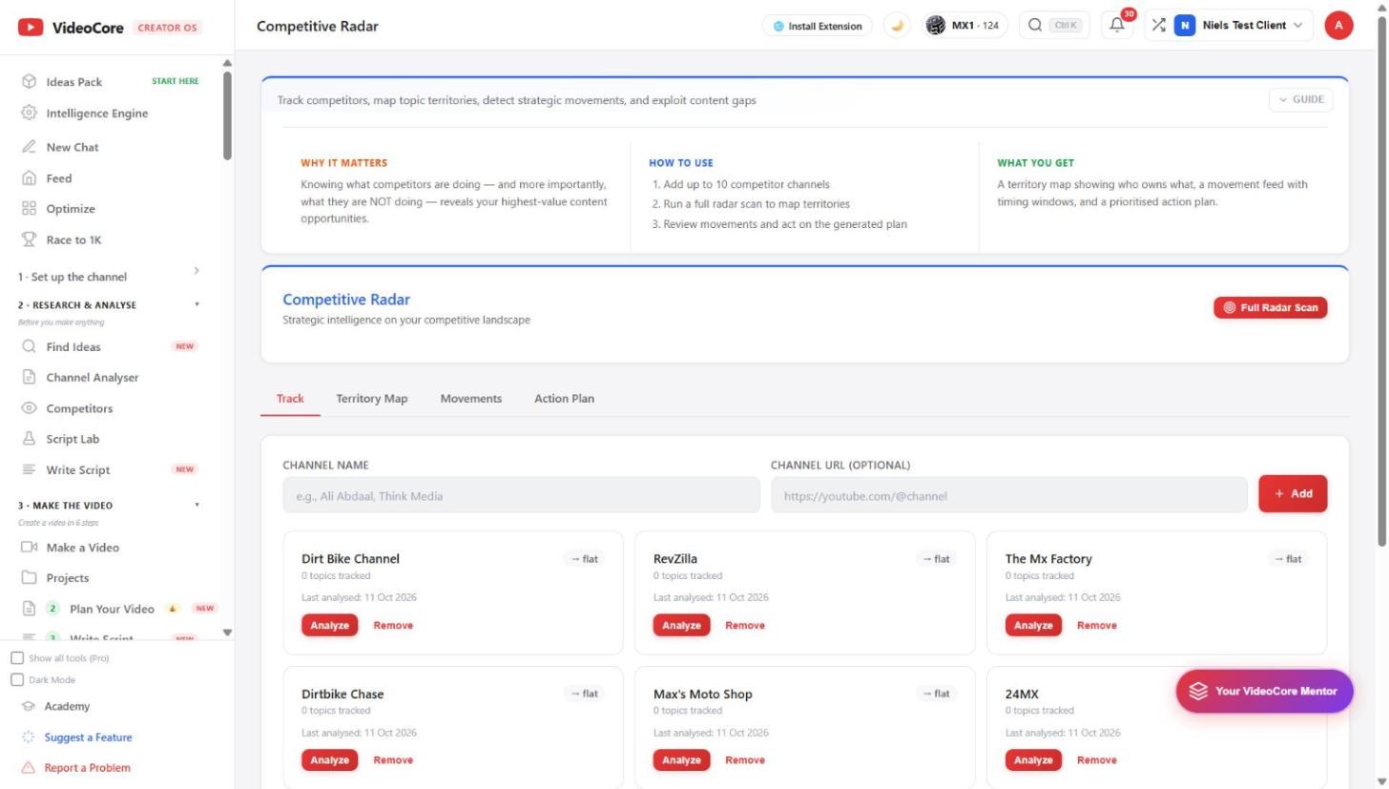The image size is (1389, 789).
Task: Open Intelligence Engine gear icon
Action: (29, 113)
